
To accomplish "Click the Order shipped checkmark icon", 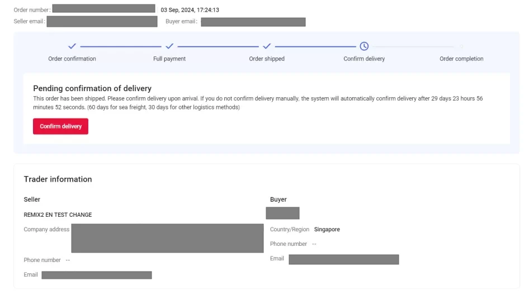I will click(x=267, y=46).
